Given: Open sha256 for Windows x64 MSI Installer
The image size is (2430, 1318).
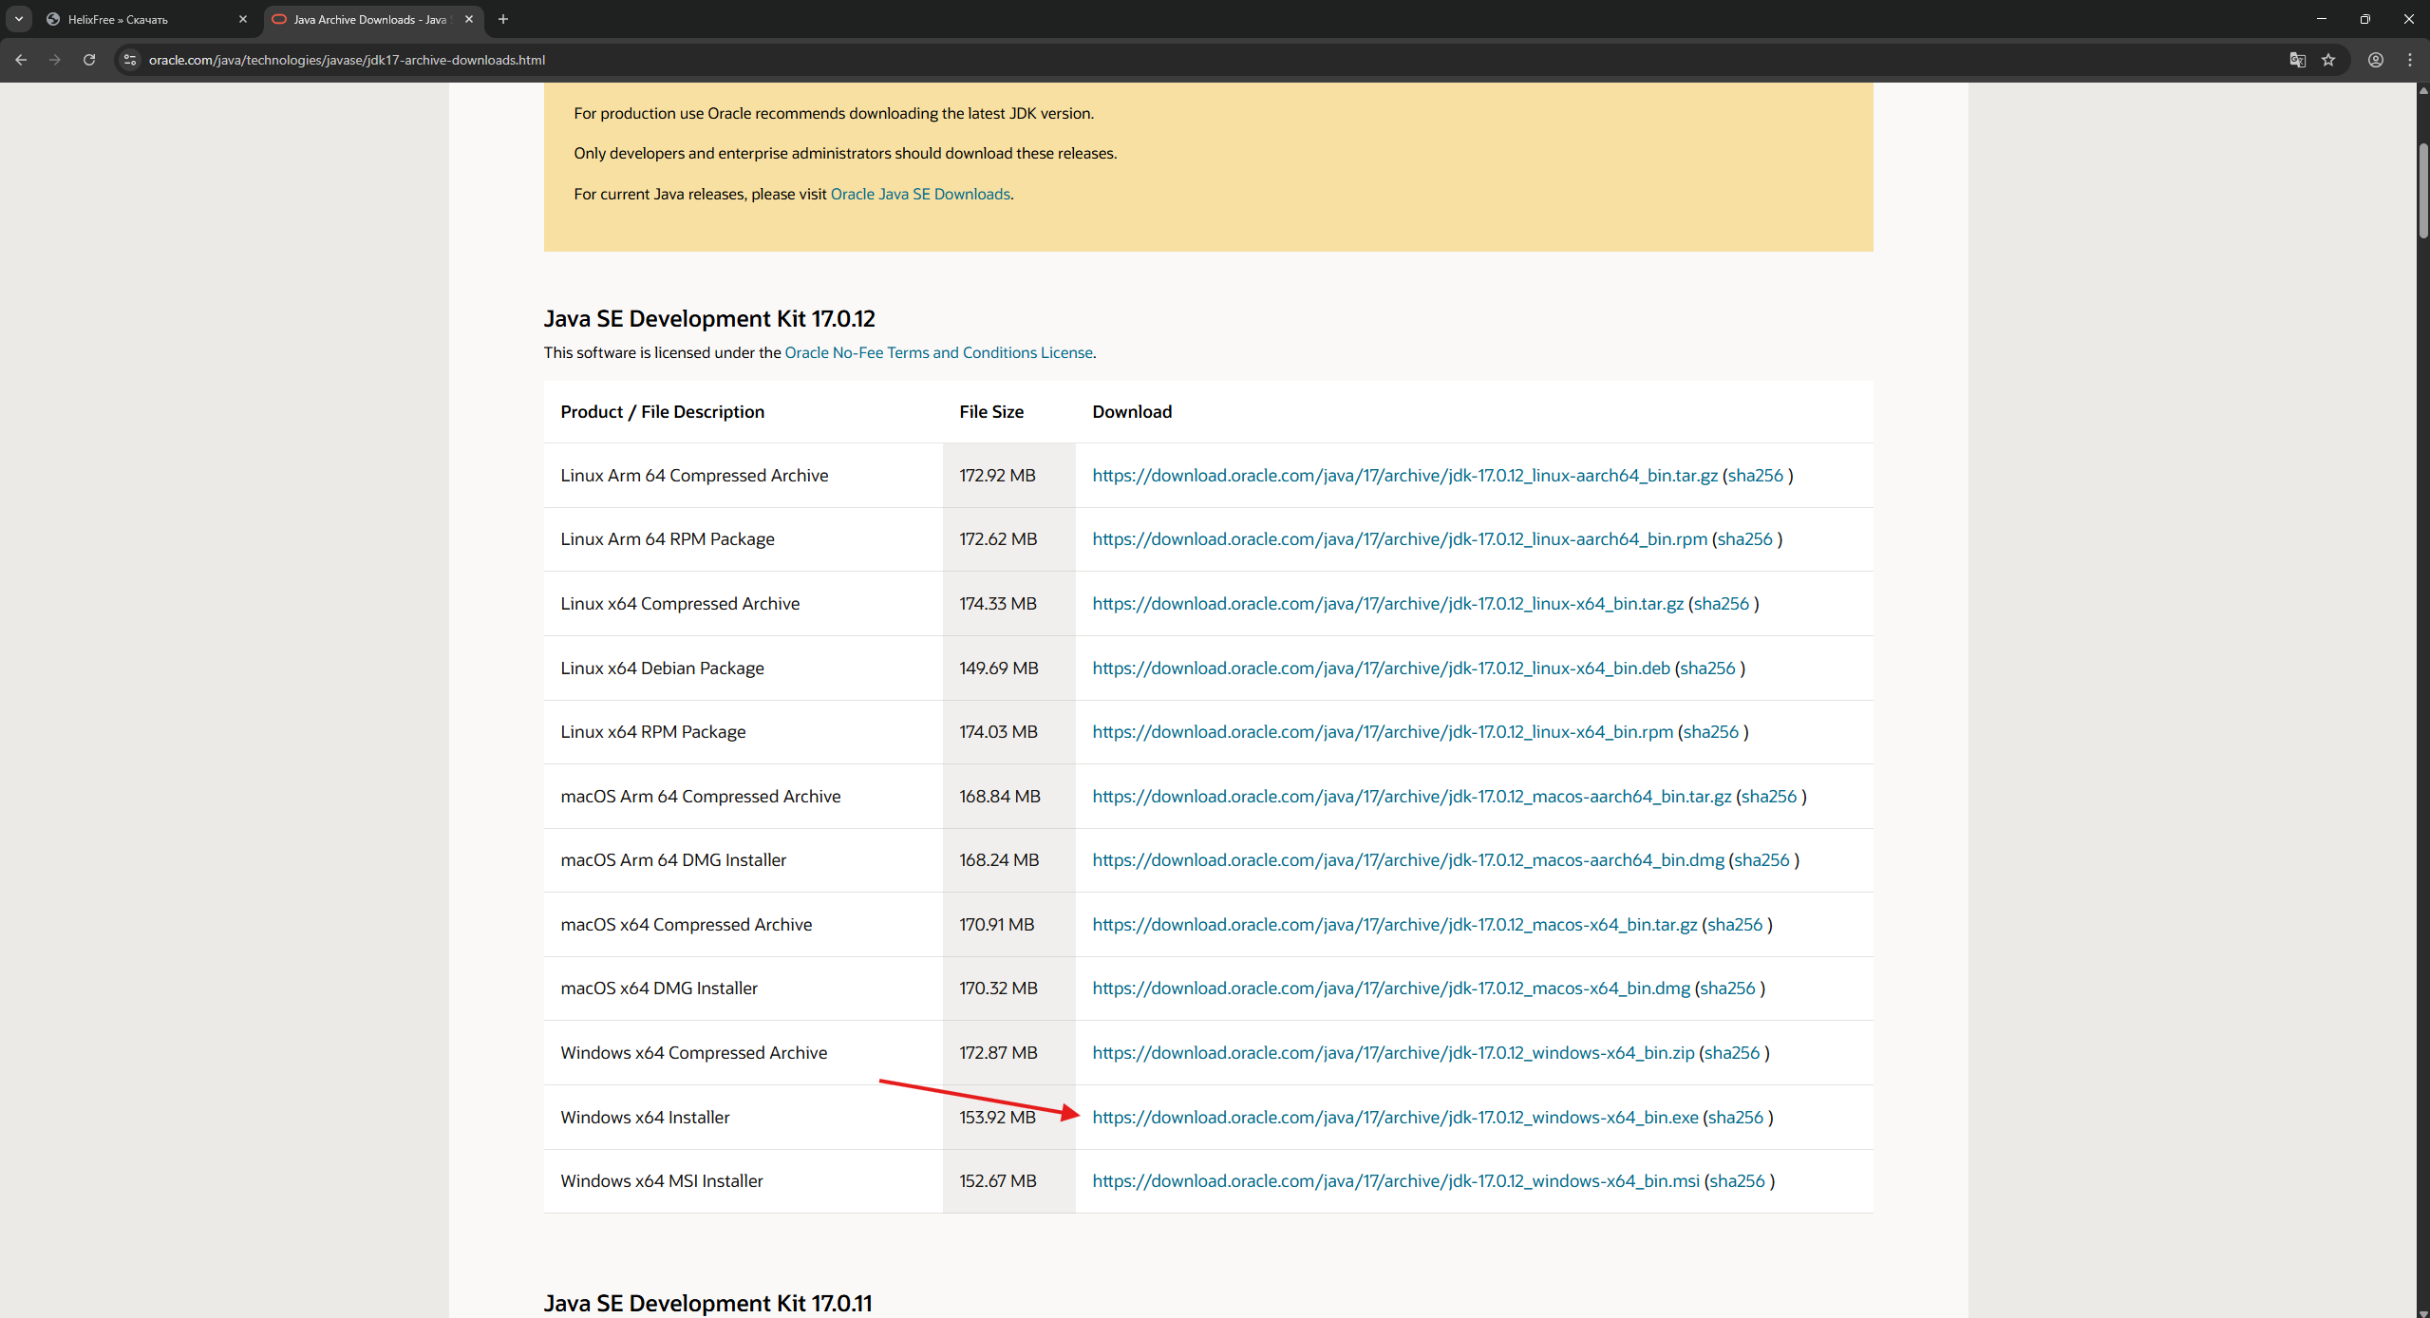Looking at the screenshot, I should click(x=1737, y=1181).
